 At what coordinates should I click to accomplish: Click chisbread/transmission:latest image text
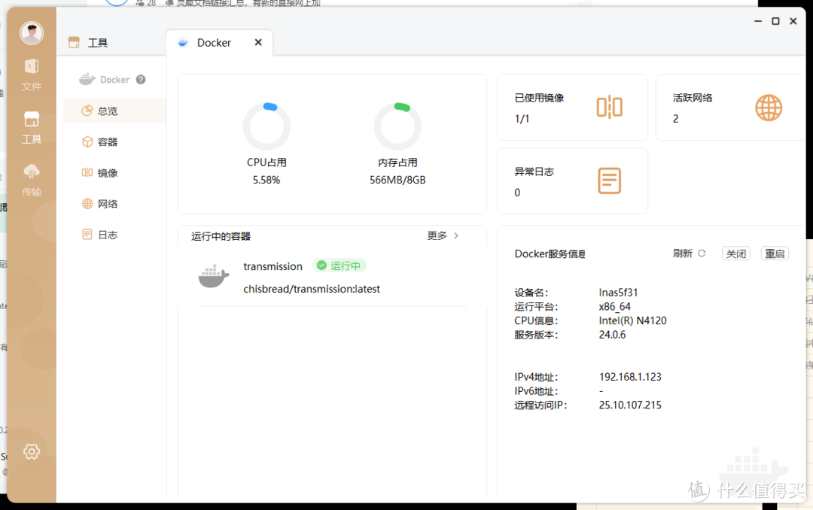coord(312,289)
